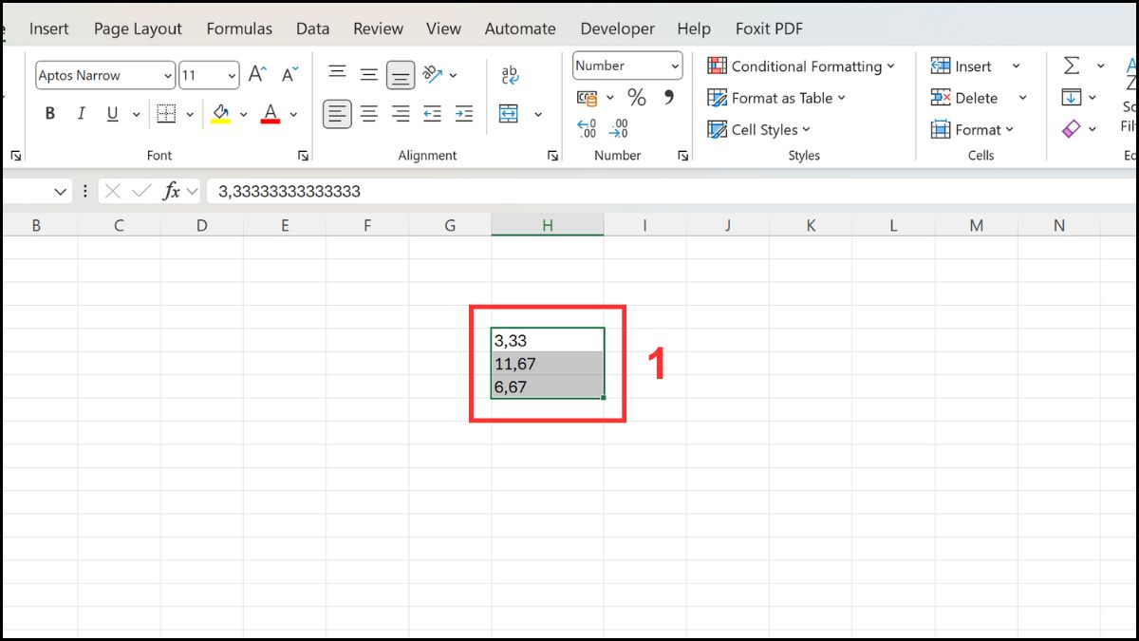Screen dimensions: 1139x641
Task: Toggle underline formatting
Action: (111, 113)
